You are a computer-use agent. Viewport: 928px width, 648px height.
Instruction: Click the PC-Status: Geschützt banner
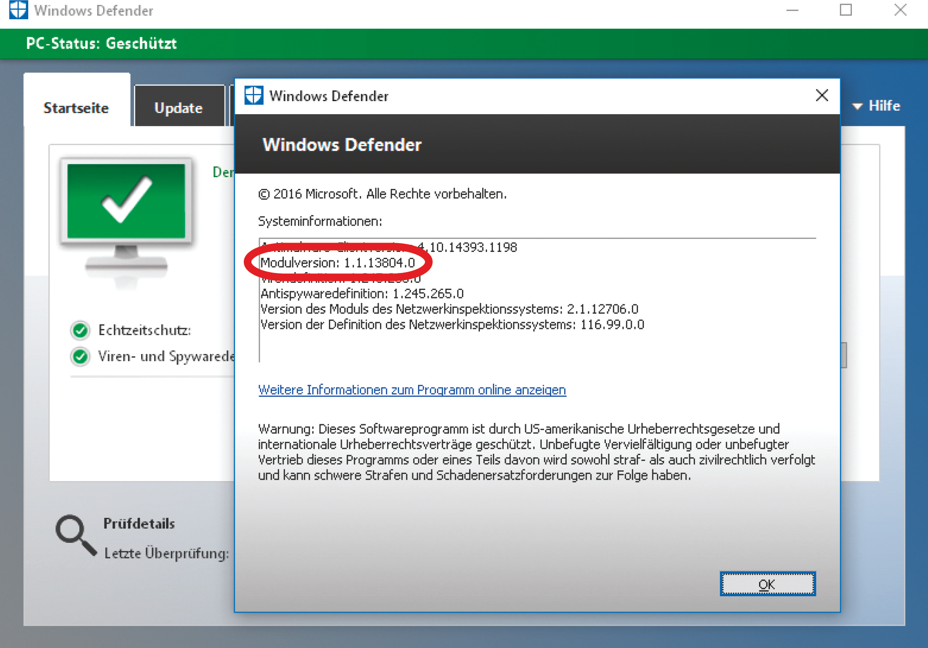(101, 43)
